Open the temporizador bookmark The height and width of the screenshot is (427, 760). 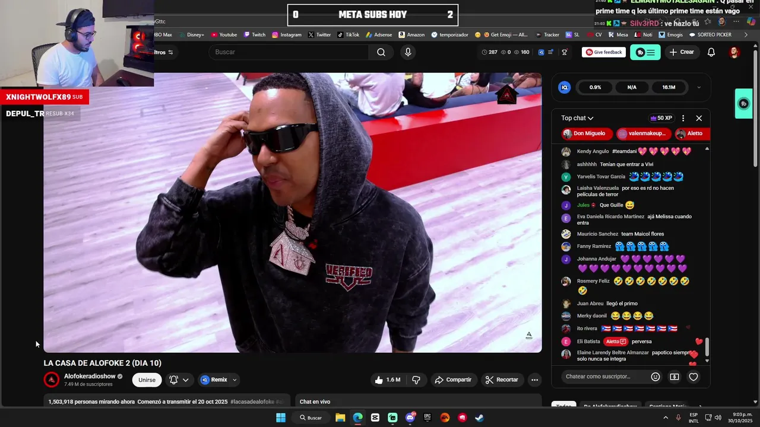point(449,35)
